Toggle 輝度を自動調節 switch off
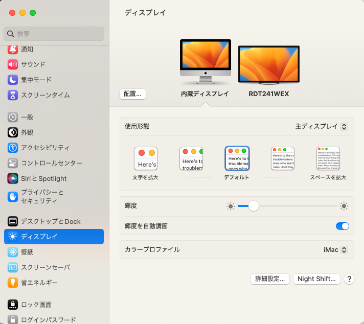 point(342,226)
